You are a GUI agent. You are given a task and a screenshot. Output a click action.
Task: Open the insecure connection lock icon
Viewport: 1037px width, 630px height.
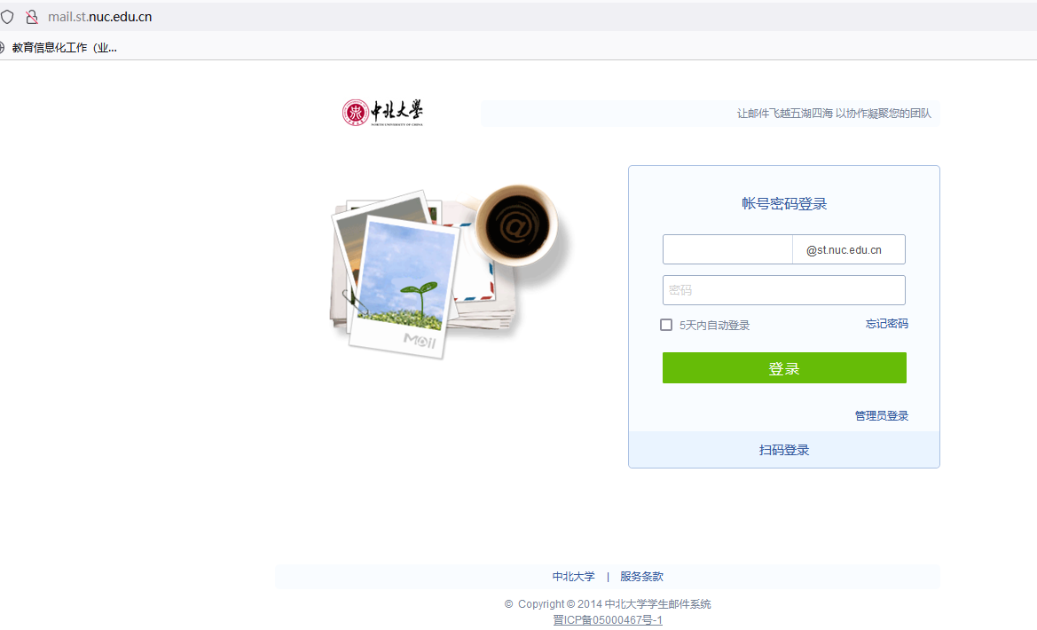[31, 17]
